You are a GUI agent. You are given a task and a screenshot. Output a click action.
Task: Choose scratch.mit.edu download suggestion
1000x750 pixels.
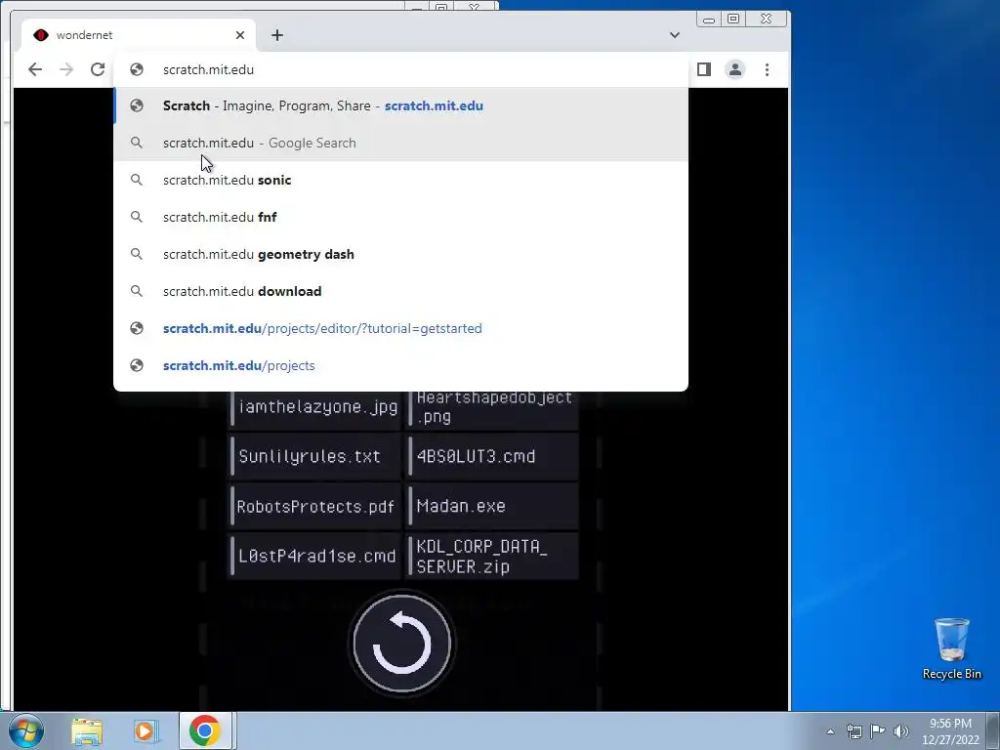pos(400,291)
